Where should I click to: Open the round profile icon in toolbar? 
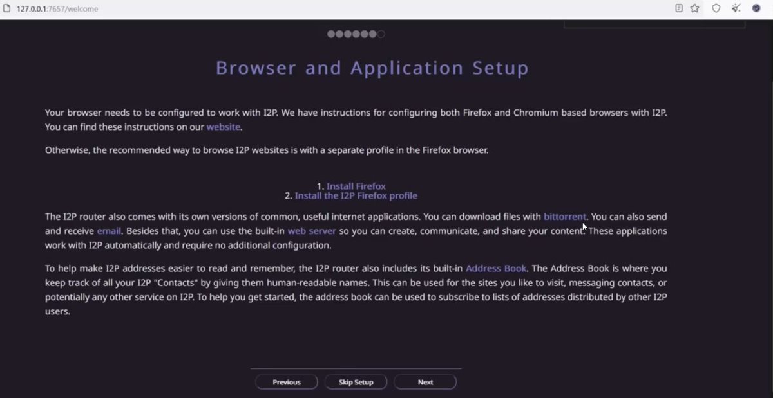[x=757, y=8]
